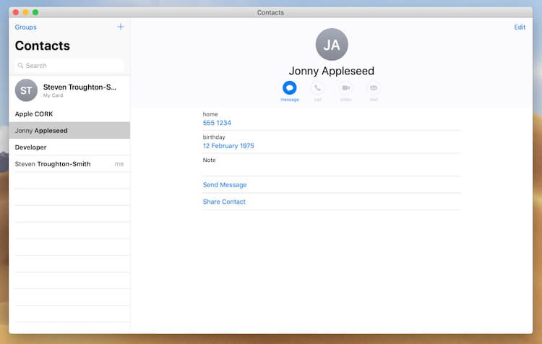Select Developer in contact list
Viewport: 542px width, 344px height.
coord(69,147)
